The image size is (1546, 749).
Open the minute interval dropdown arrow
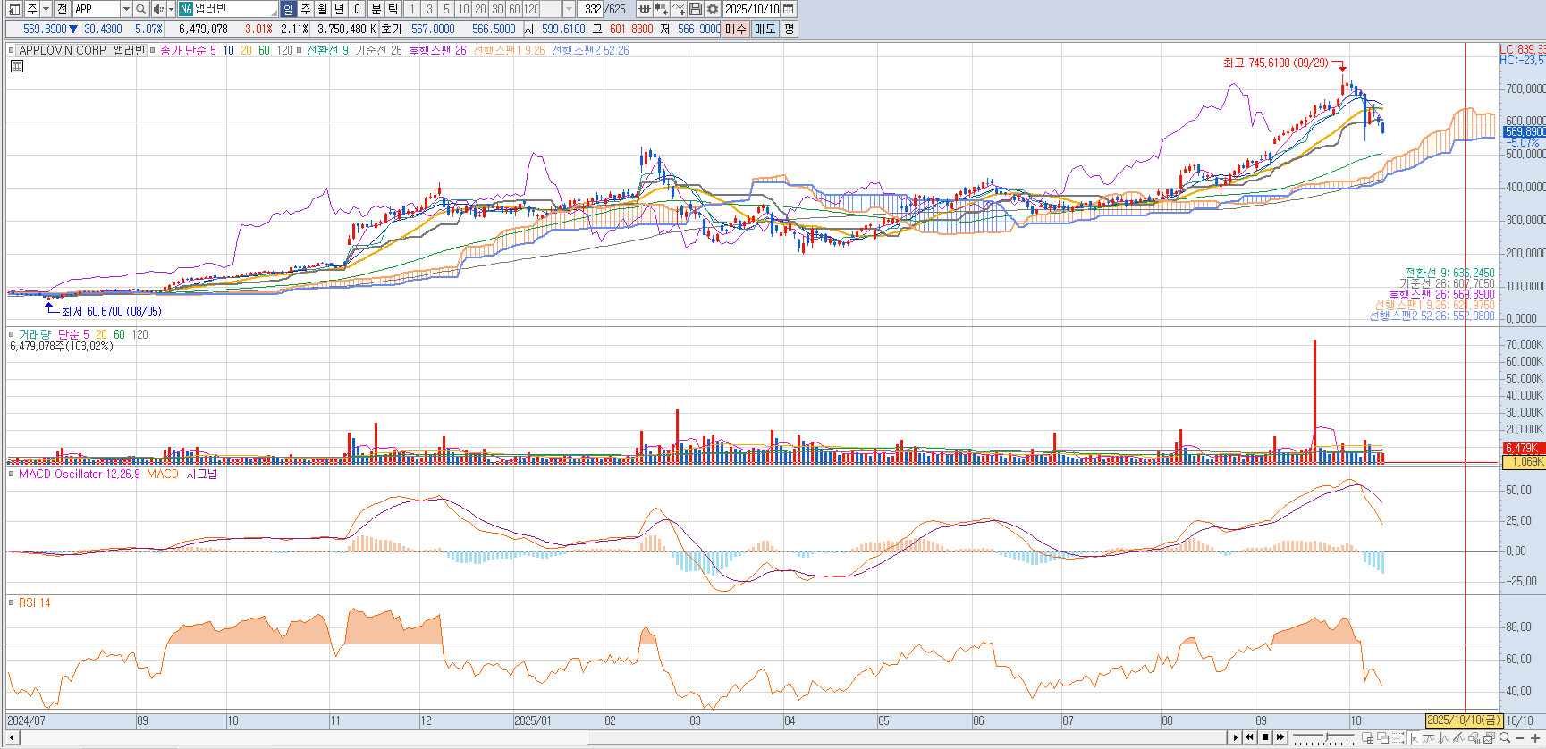point(569,9)
